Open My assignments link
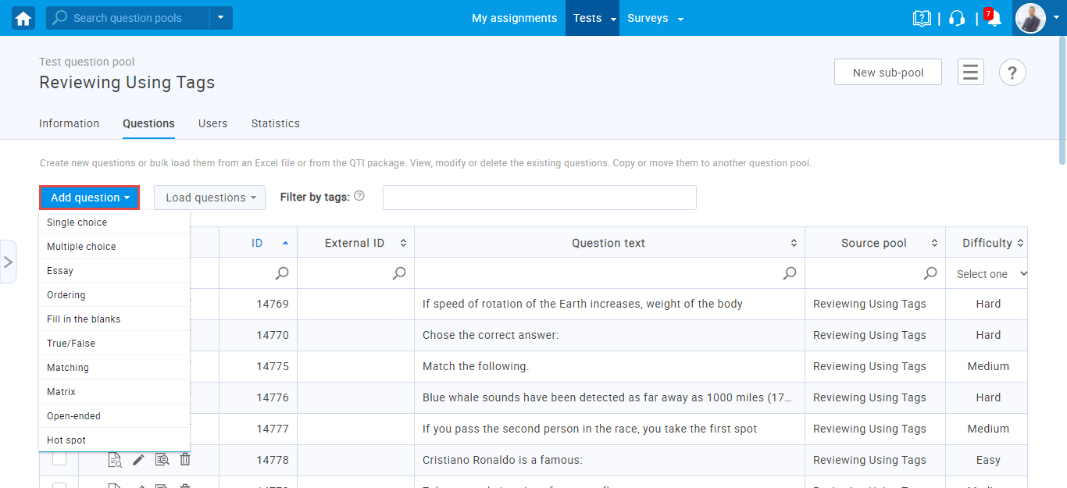 (514, 18)
